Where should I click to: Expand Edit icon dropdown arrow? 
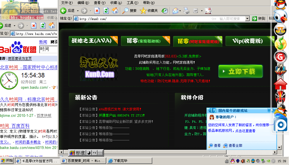[202, 11]
